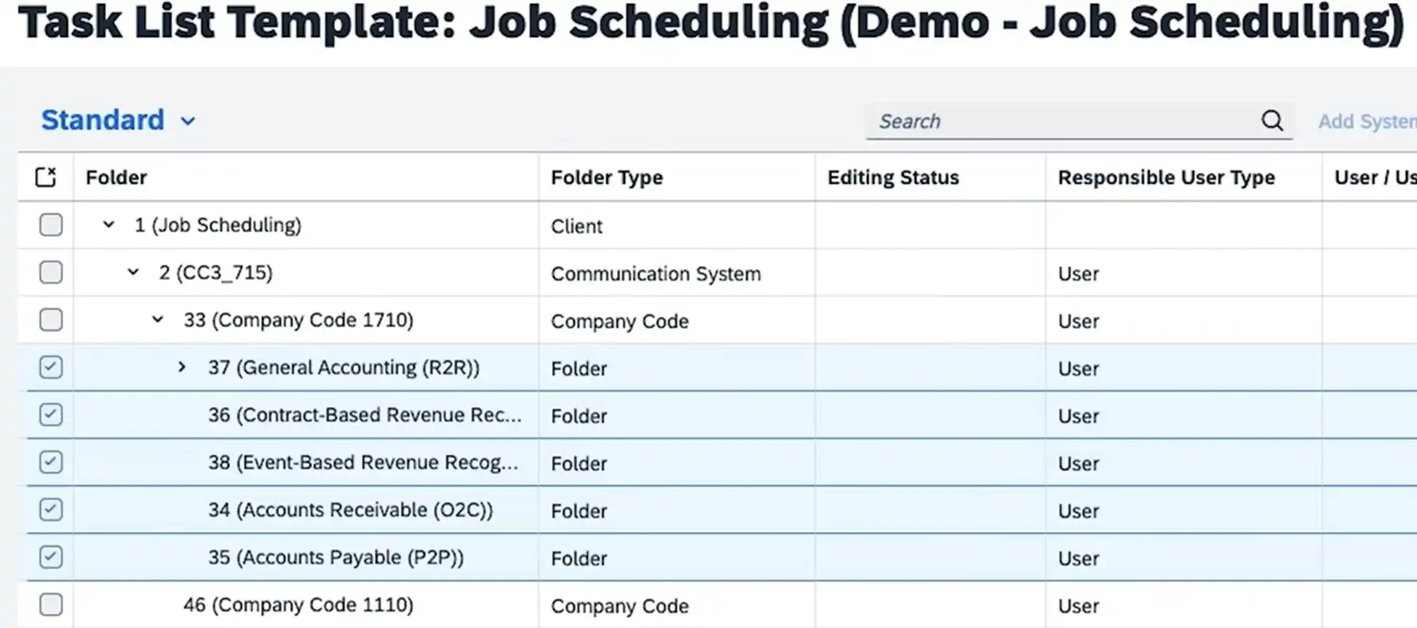Select the 2 (CC3_715) tree row text
Image resolution: width=1417 pixels, height=628 pixels.
[216, 273]
